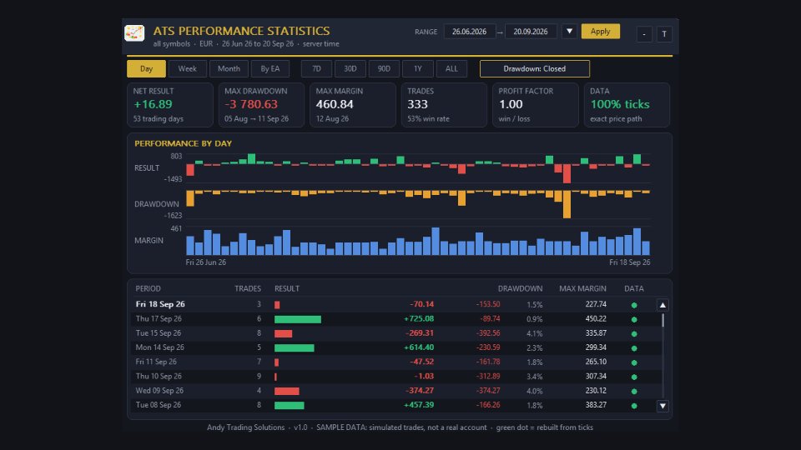
Task: Toggle the Drawdown: Closed mode
Action: point(534,69)
